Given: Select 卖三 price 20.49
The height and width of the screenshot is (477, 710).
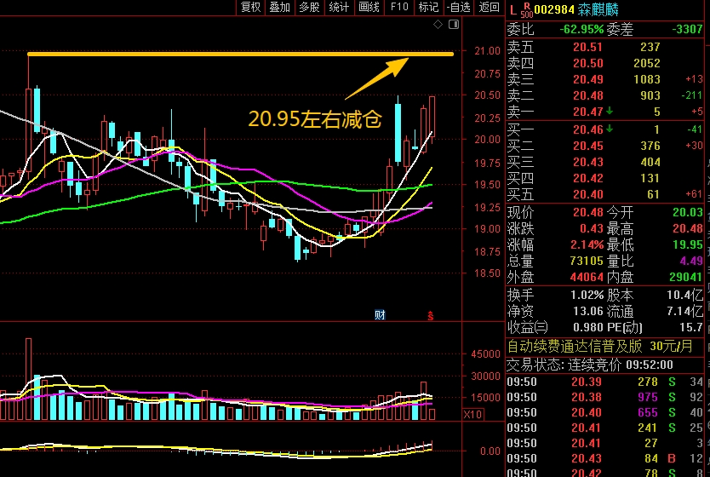Looking at the screenshot, I should [587, 80].
